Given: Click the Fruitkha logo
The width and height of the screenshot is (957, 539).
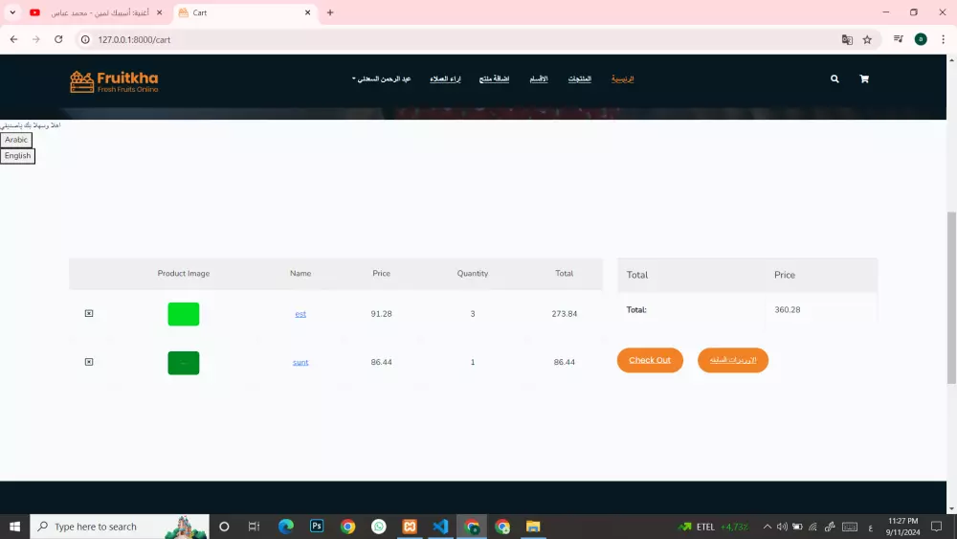Looking at the screenshot, I should [x=114, y=81].
